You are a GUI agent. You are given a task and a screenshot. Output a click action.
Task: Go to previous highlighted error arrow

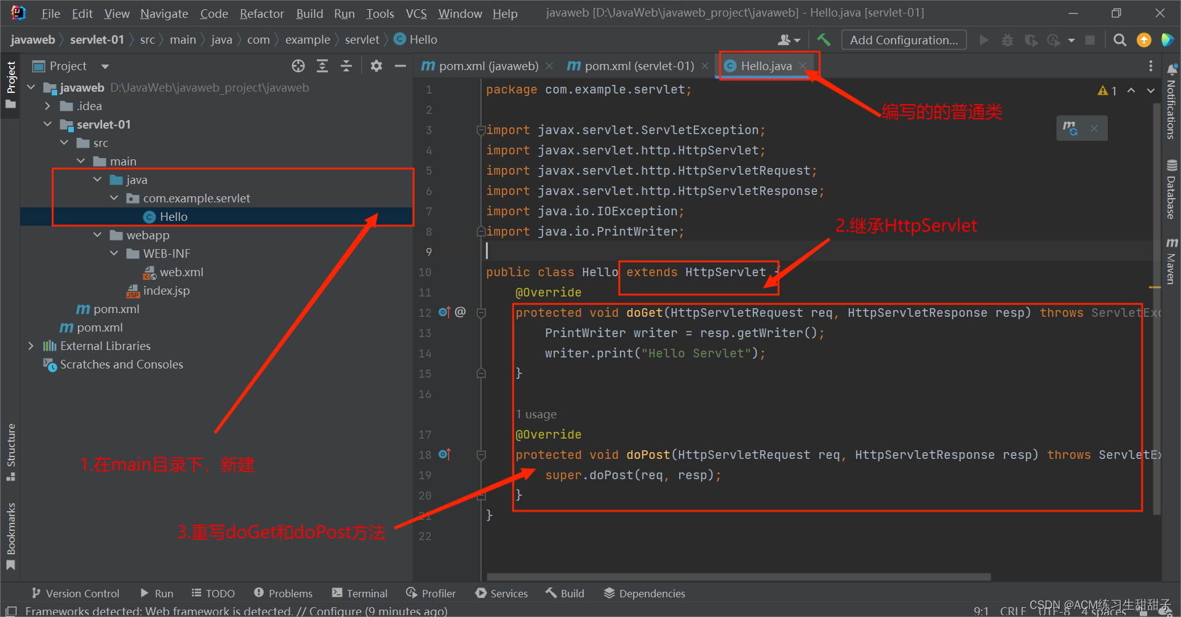tap(1131, 90)
